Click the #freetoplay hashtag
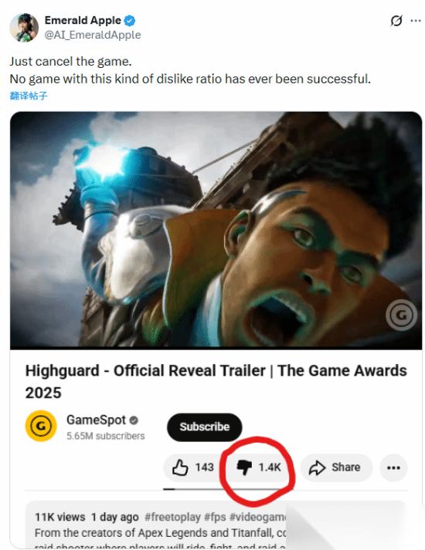 (172, 517)
